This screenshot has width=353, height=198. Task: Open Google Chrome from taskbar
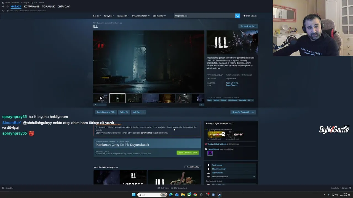pyautogui.click(x=195, y=195)
